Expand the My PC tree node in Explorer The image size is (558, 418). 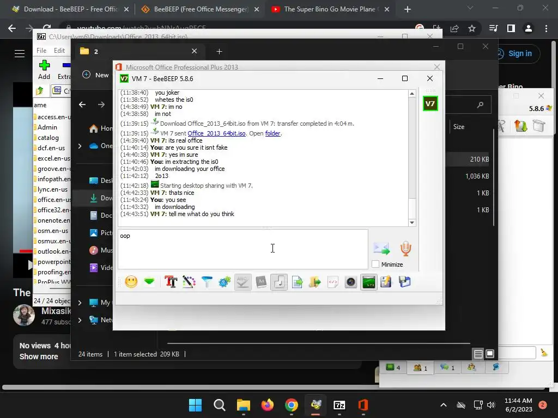(x=80, y=303)
